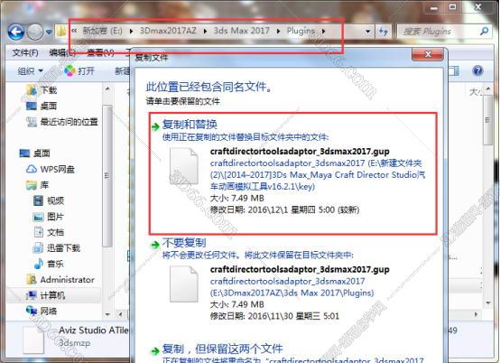Image resolution: width=500 pixels, height=363 pixels.
Task: Close the 复制文件 dialog
Action: point(428,54)
